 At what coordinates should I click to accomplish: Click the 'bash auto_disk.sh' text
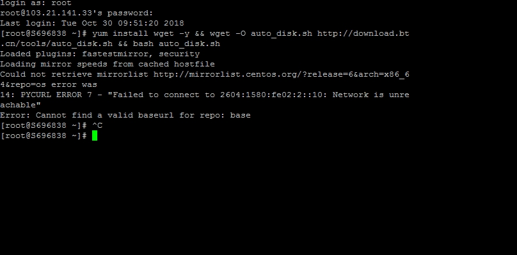pyautogui.click(x=177, y=44)
